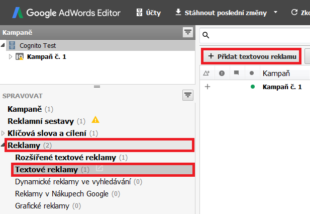The height and width of the screenshot is (214, 310).
Task: Sort by the error exclamation column header
Action: pos(222,73)
